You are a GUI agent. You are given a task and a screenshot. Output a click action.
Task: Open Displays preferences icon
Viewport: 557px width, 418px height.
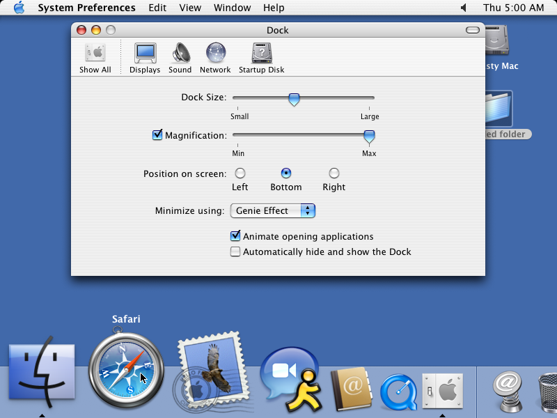pyautogui.click(x=144, y=56)
